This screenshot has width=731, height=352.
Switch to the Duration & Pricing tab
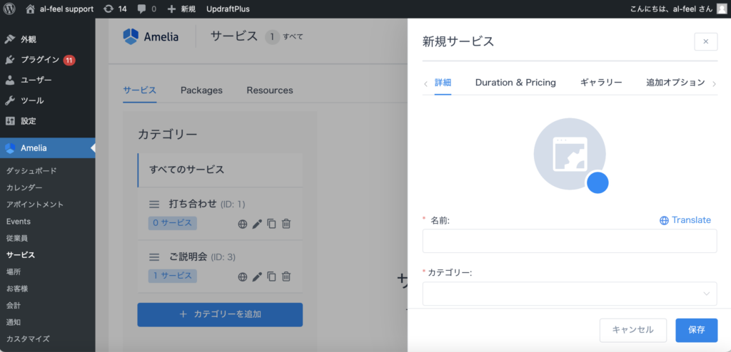click(515, 83)
